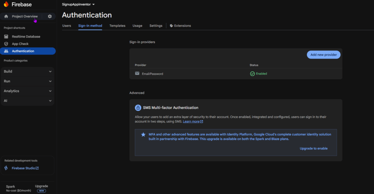
Task: Click the Firebase flame logo
Action: [x=6, y=4]
